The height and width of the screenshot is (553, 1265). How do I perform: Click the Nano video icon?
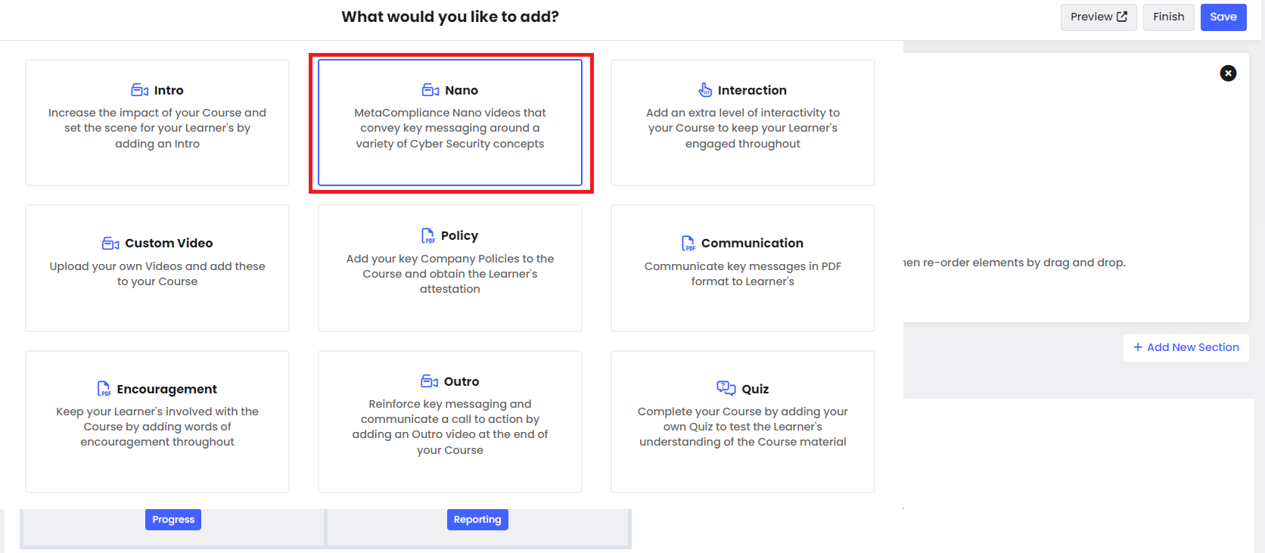point(430,90)
